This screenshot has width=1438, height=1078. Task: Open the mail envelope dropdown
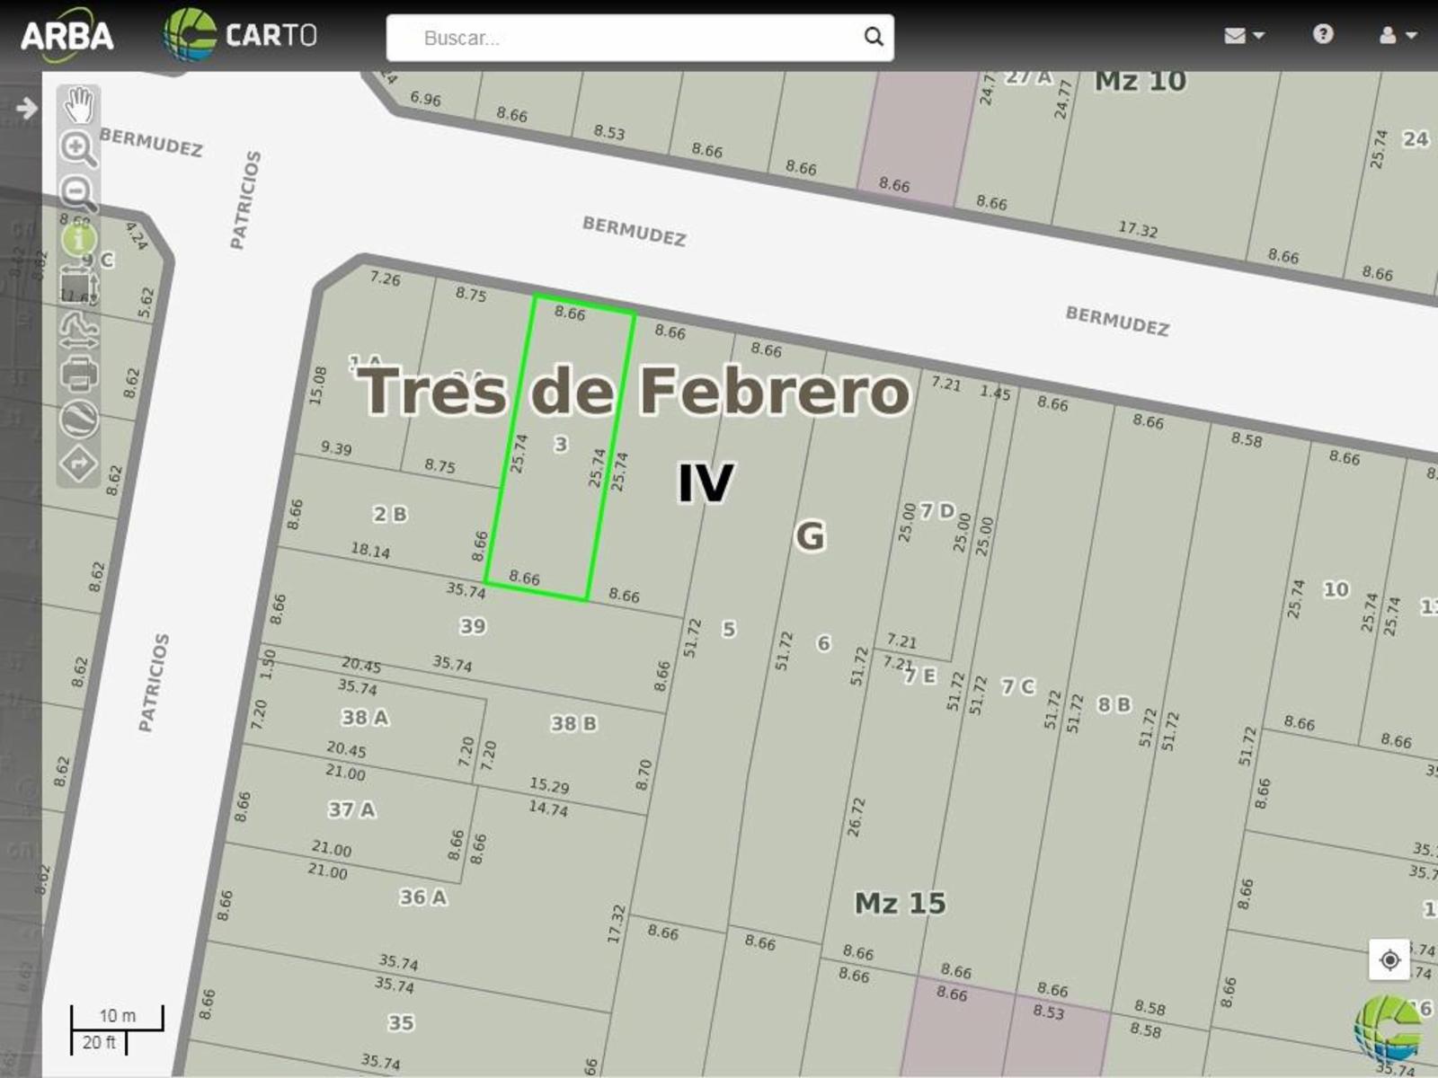(1244, 36)
